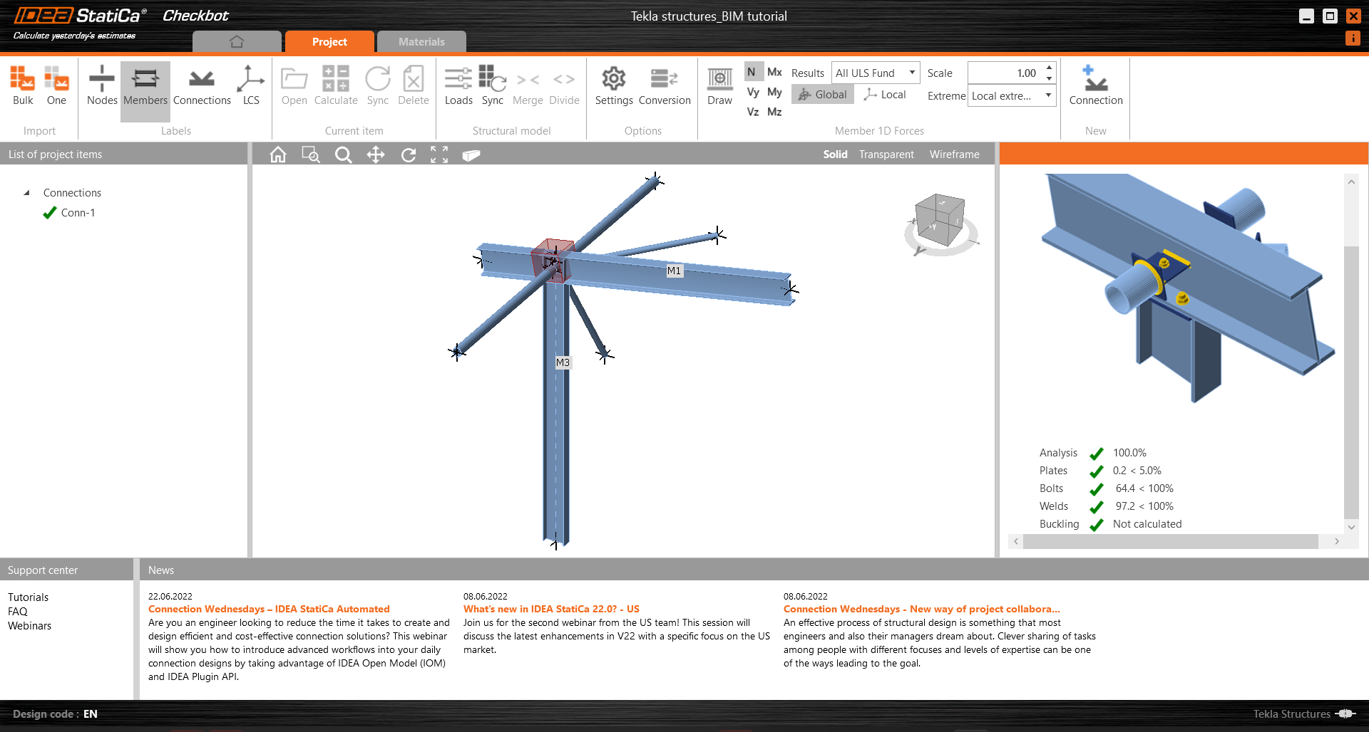Open the Results combo showing All ULS Fund
This screenshot has height=732, width=1369.
click(x=875, y=73)
